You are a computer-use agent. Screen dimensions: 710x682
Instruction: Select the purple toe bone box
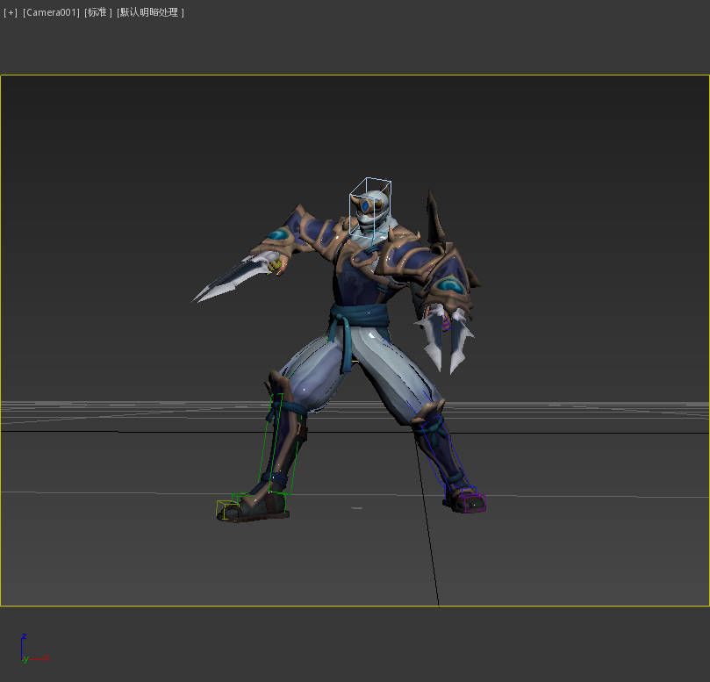(472, 503)
